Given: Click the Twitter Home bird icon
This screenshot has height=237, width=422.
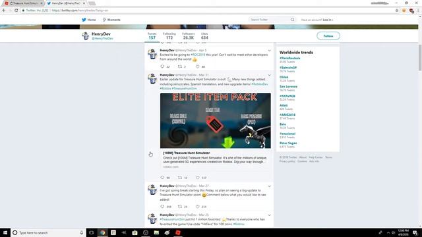Looking at the screenshot, I should pyautogui.click(x=84, y=20).
